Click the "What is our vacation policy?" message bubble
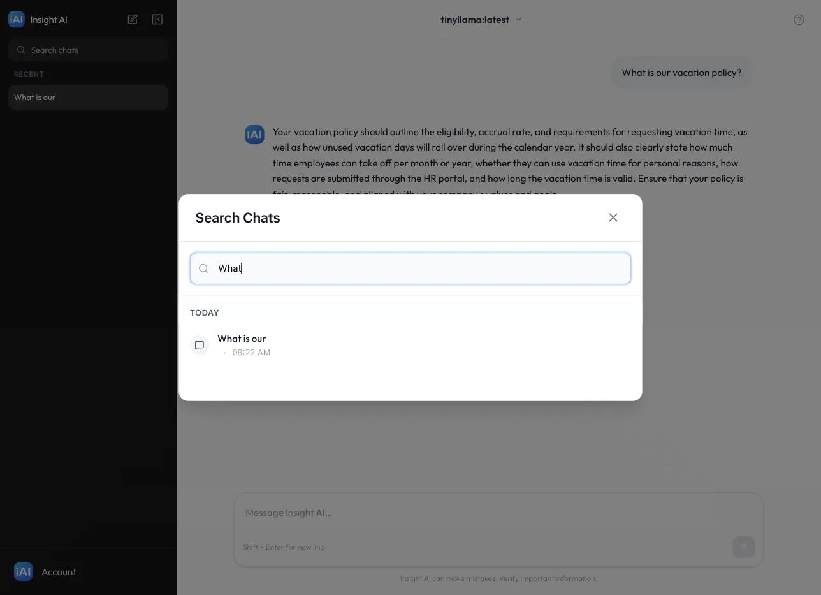This screenshot has width=821, height=595. (x=681, y=73)
